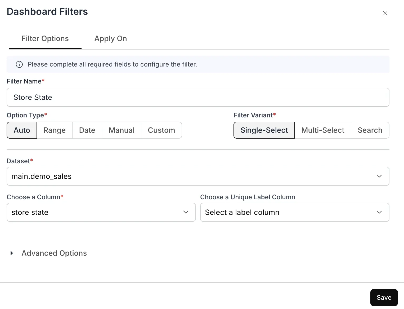The width and height of the screenshot is (404, 309).
Task: Open the Unique Label Column dropdown
Action: coord(295,212)
